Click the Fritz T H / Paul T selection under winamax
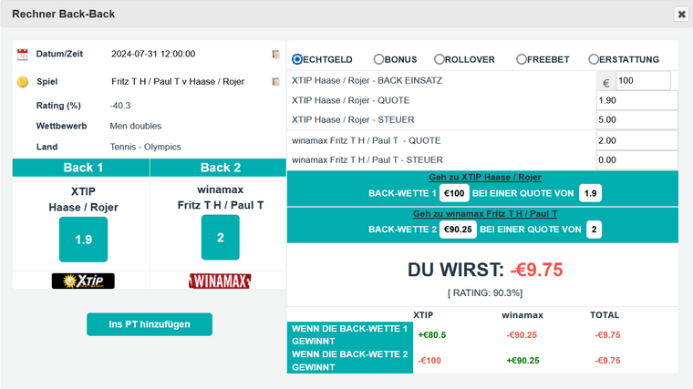 (220, 205)
